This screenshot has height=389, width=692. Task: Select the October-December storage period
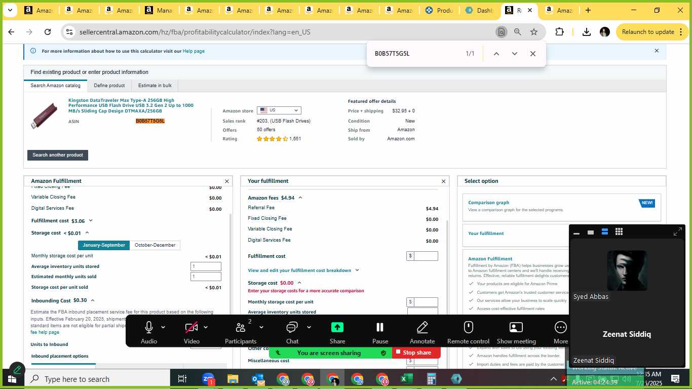(x=155, y=245)
